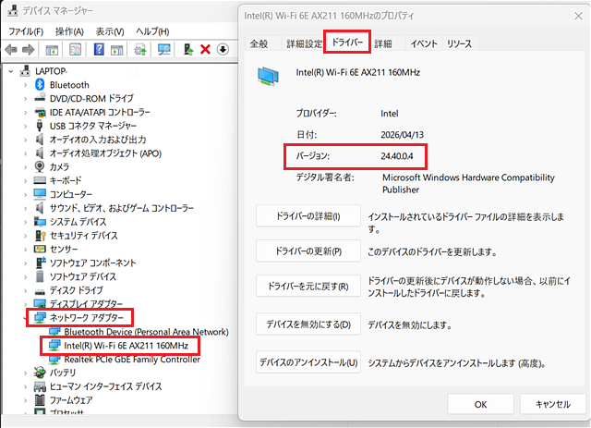Click the コンピューター monitor icon

[x=40, y=194]
